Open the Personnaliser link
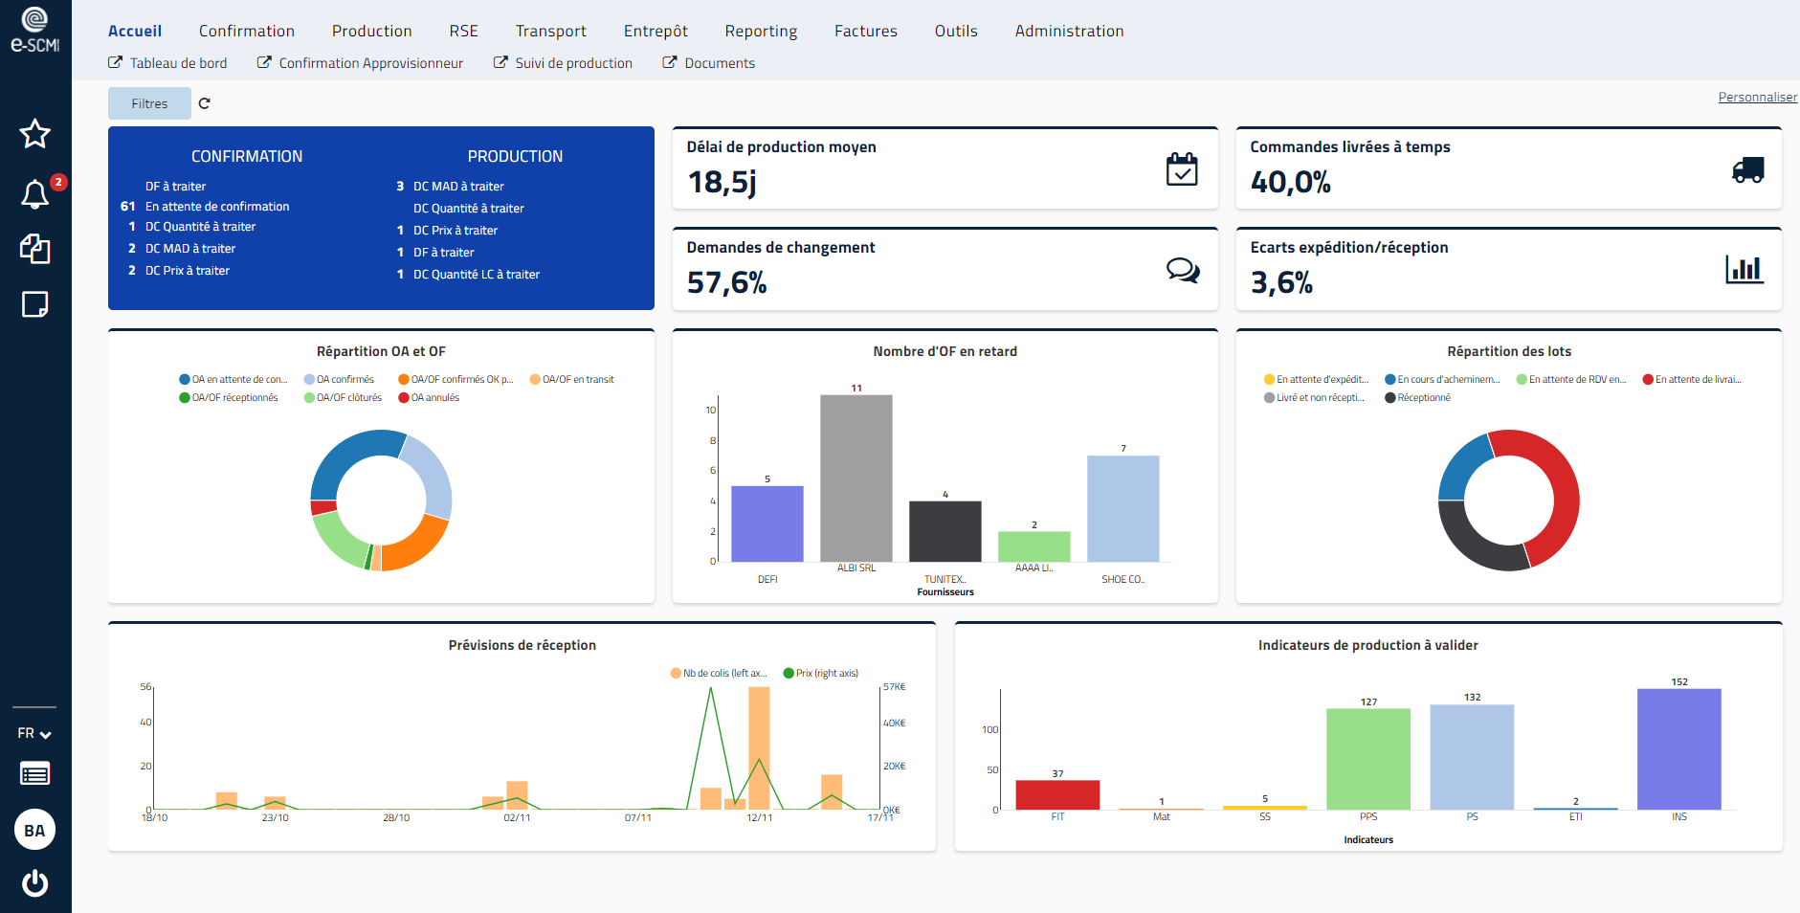Viewport: 1800px width, 913px height. click(x=1757, y=97)
